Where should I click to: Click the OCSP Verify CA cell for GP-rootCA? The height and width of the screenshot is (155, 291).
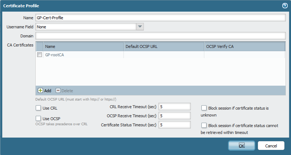244,55
